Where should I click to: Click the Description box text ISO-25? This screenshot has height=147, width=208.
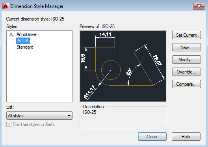click(89, 112)
